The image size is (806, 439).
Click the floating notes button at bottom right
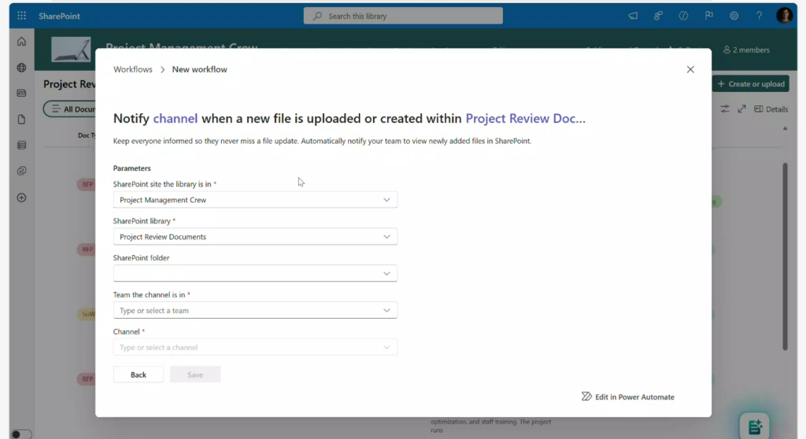coord(755,426)
